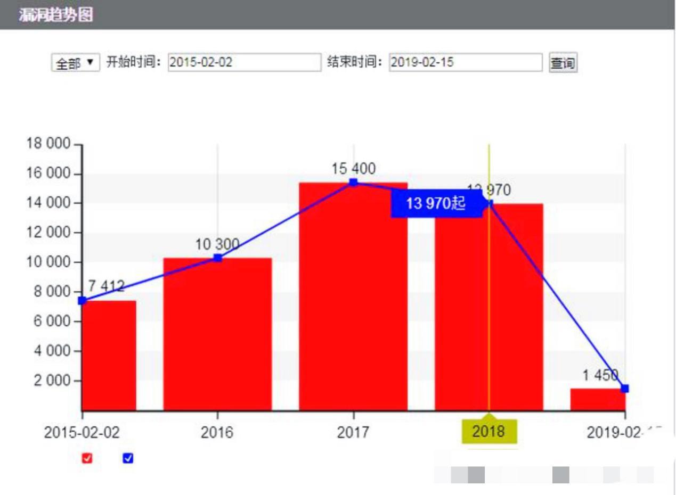Click the small red bar labeled 1 450

(597, 399)
